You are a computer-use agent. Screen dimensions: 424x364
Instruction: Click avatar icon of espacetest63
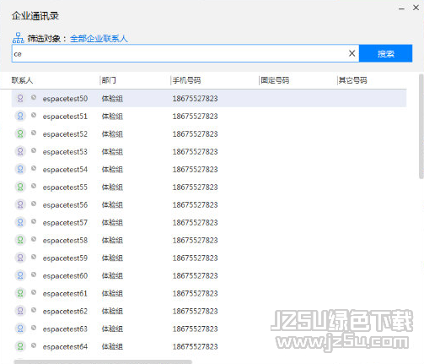point(20,329)
